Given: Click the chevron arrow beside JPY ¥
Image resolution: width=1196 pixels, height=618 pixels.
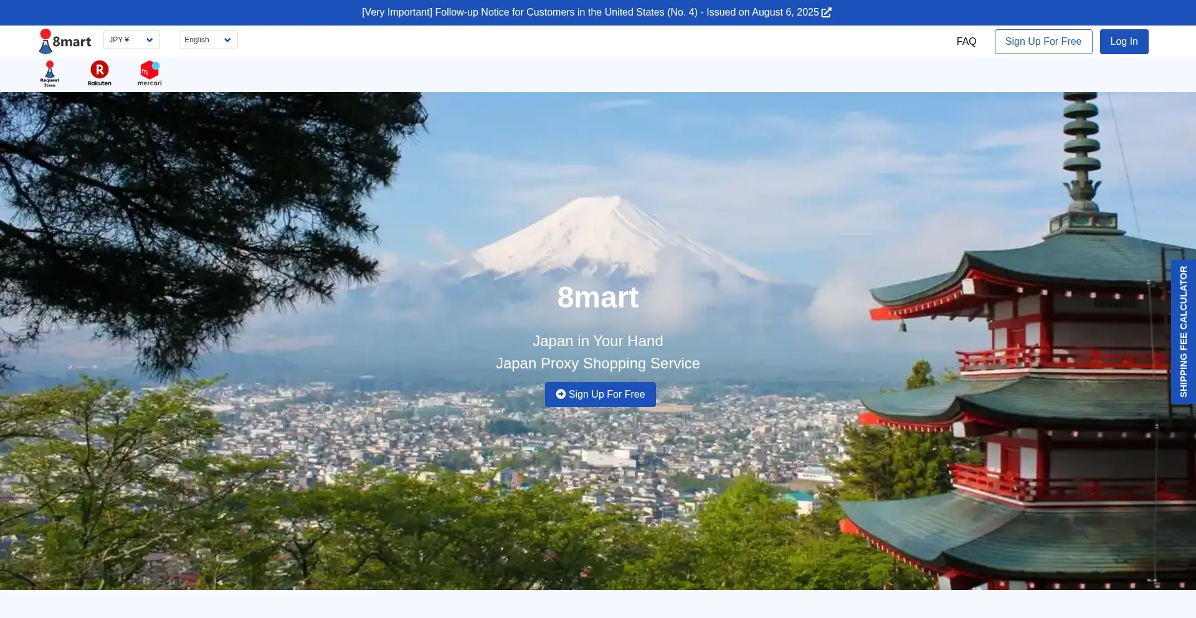Looking at the screenshot, I should [x=149, y=40].
